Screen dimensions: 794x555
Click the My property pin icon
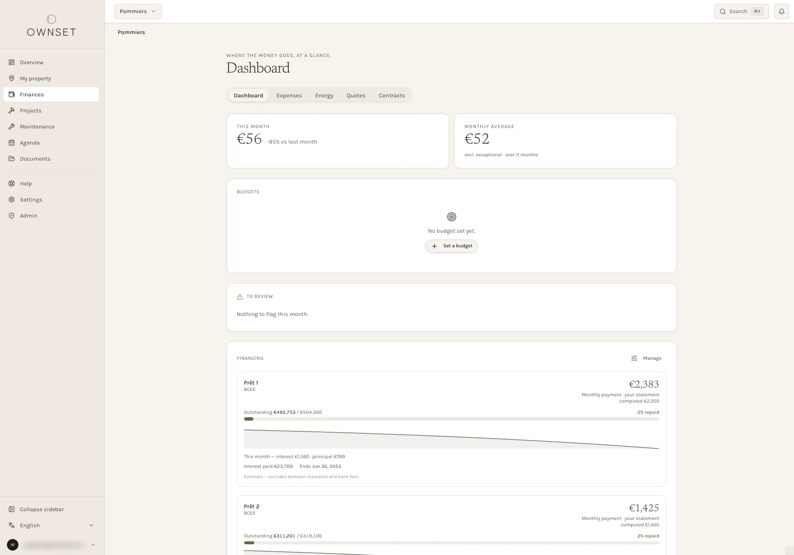(12, 78)
